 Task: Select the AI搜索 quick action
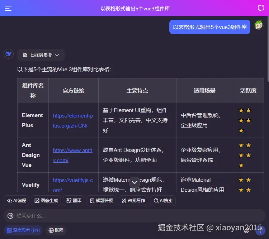tap(163, 201)
